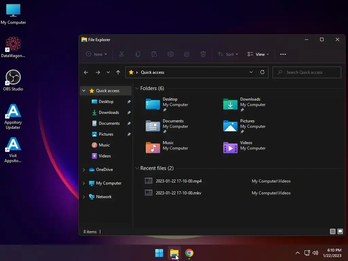Open the Sort dropdown menu
Image resolution: width=348 pixels, height=261 pixels.
(228, 54)
